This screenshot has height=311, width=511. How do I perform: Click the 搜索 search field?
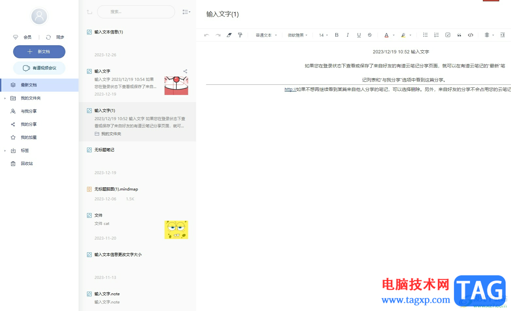pos(136,12)
